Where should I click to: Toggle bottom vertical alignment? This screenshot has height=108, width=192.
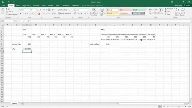49,10
